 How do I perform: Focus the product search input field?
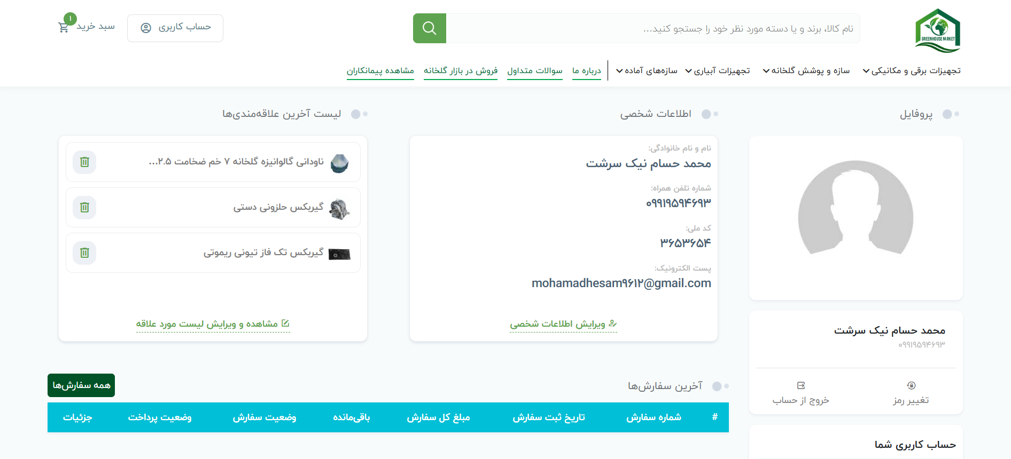pos(653,28)
